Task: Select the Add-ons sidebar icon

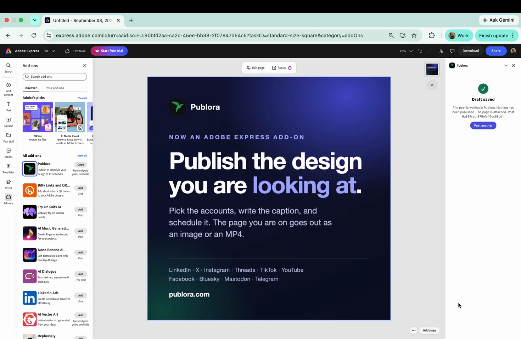Action: [x=9, y=199]
